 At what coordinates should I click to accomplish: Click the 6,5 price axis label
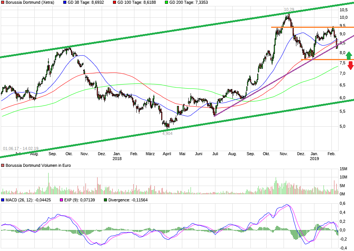point(342,85)
